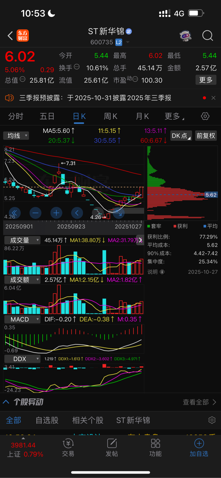This screenshot has width=221, height=478.
Task: Tap the 更多 quote details button
Action: tap(206, 80)
